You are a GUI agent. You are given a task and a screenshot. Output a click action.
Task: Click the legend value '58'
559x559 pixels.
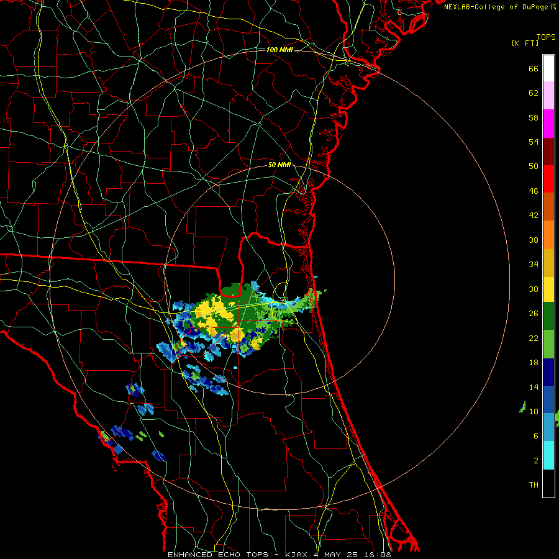pyautogui.click(x=534, y=117)
